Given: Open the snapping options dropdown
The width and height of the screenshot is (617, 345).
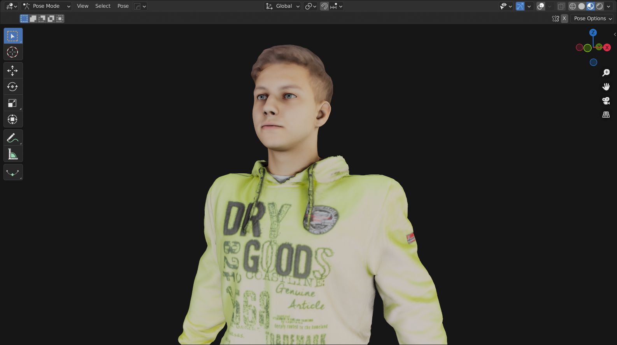Looking at the screenshot, I should pos(337,6).
